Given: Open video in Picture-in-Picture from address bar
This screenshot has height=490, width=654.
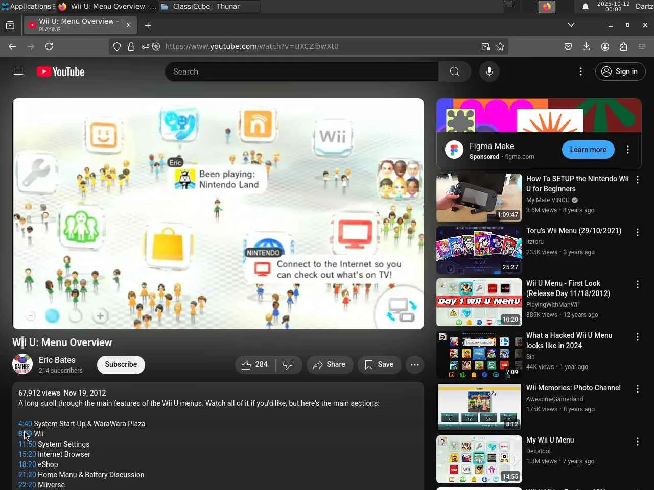Looking at the screenshot, I should (485, 46).
